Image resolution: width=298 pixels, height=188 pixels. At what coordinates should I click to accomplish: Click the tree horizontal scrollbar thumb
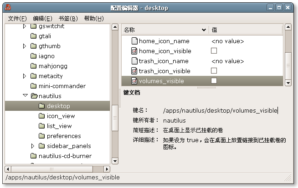click(x=52, y=169)
